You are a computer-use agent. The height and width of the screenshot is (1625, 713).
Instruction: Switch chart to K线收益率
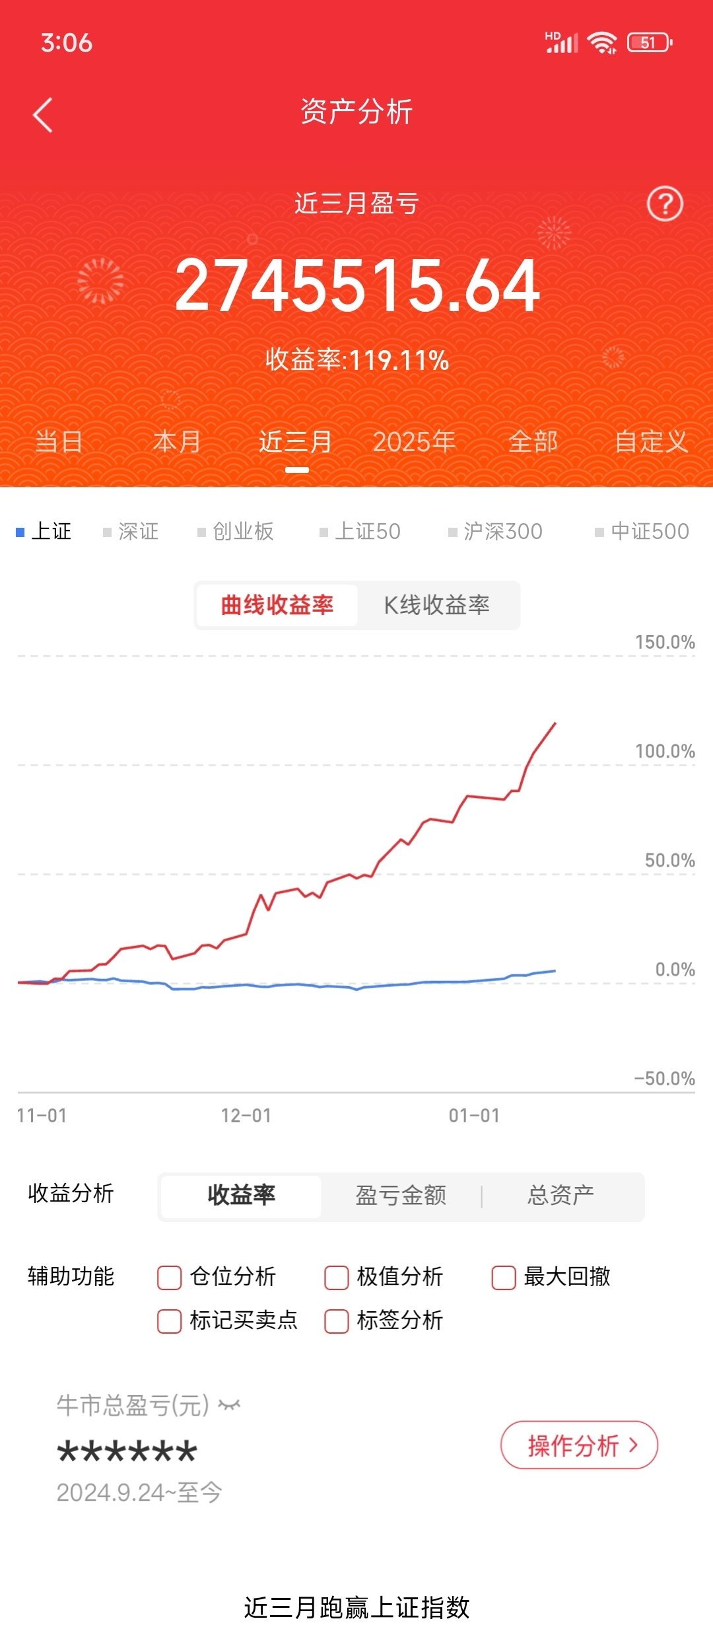tap(437, 605)
